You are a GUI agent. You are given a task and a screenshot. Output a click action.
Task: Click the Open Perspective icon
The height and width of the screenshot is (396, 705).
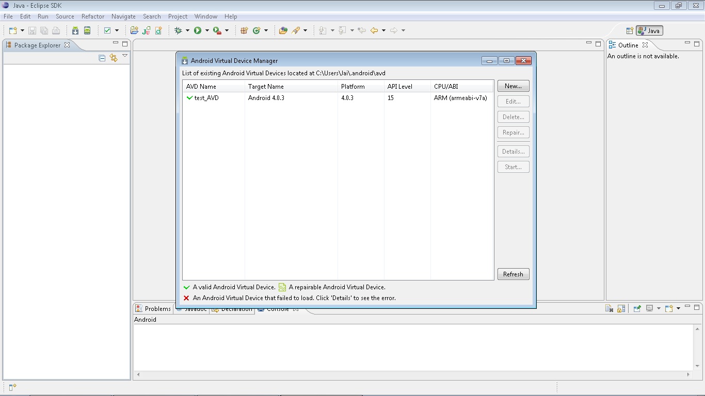tap(630, 30)
